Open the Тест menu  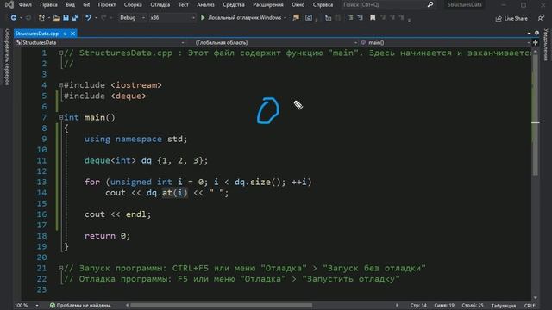coord(184,5)
